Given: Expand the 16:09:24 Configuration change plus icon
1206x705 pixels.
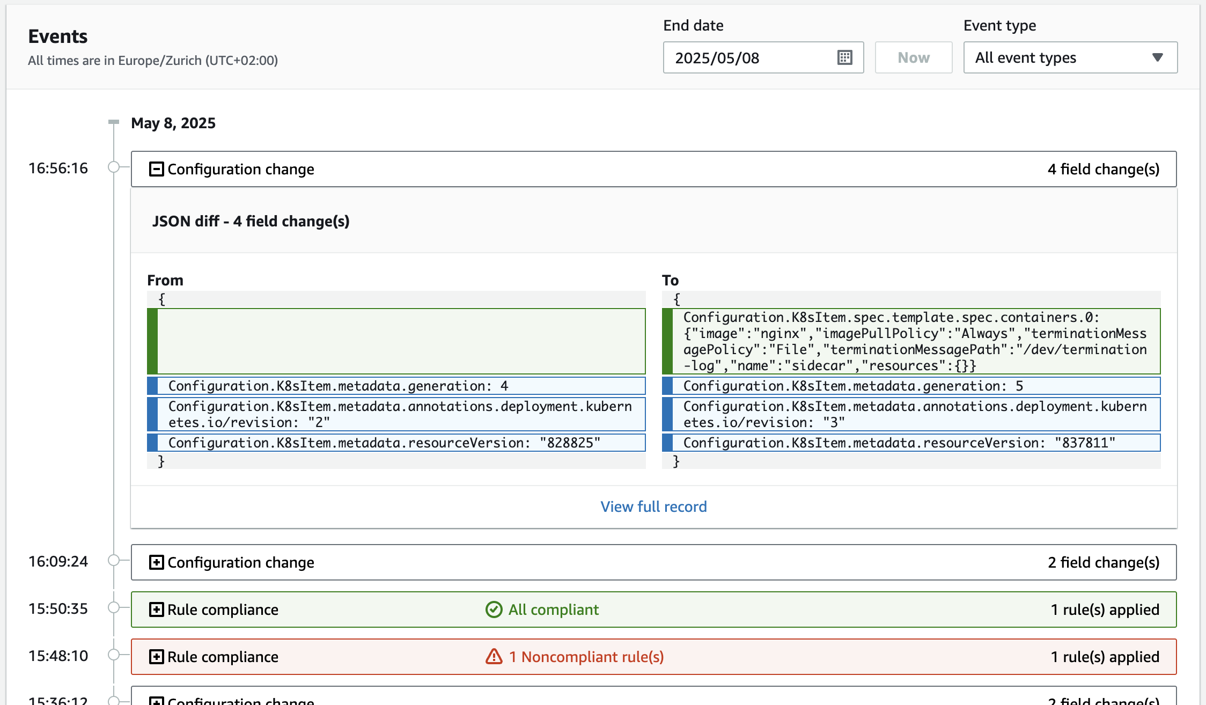Looking at the screenshot, I should point(156,562).
